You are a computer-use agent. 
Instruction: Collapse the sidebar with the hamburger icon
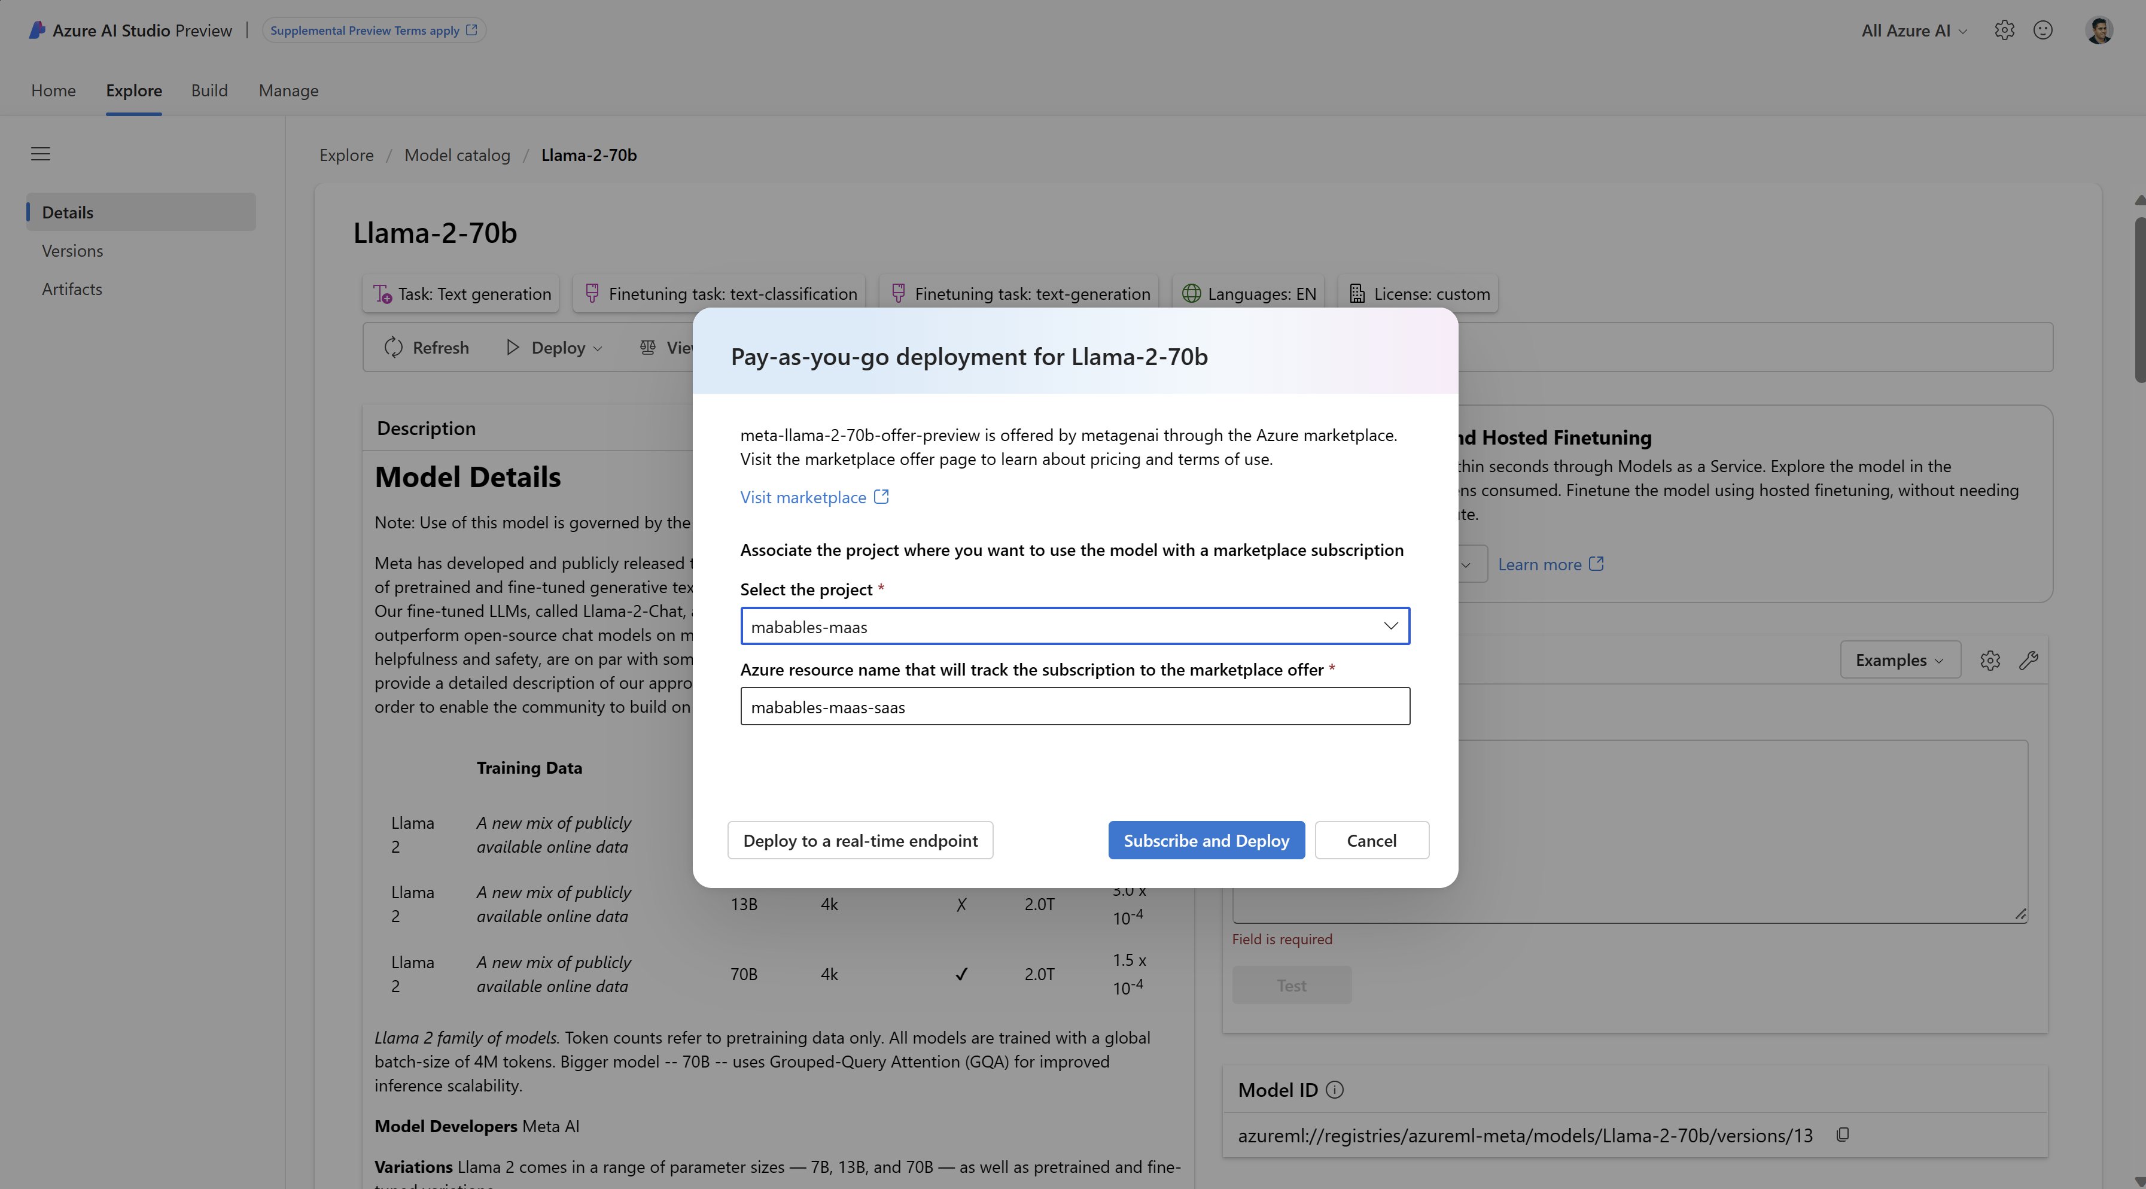(x=41, y=153)
